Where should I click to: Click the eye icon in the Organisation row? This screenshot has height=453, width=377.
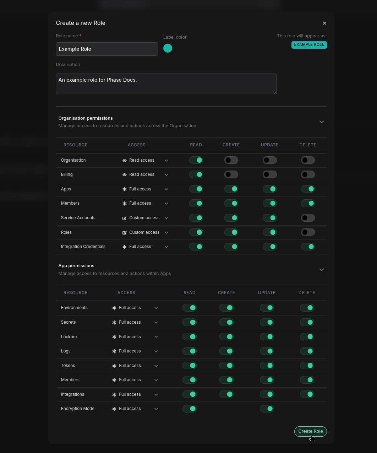(125, 161)
